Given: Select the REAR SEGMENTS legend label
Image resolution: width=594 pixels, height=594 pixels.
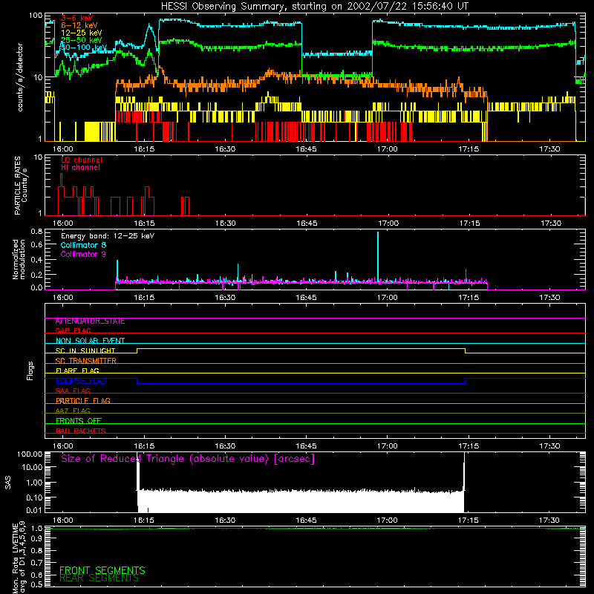Looking at the screenshot, I should tap(99, 578).
